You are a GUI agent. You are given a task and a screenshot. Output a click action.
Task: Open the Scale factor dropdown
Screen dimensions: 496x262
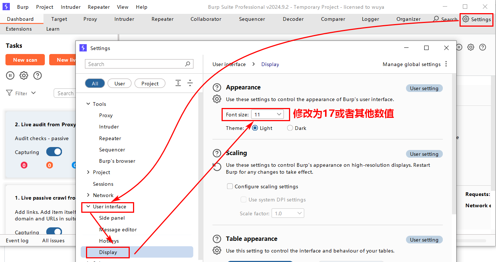pos(288,213)
